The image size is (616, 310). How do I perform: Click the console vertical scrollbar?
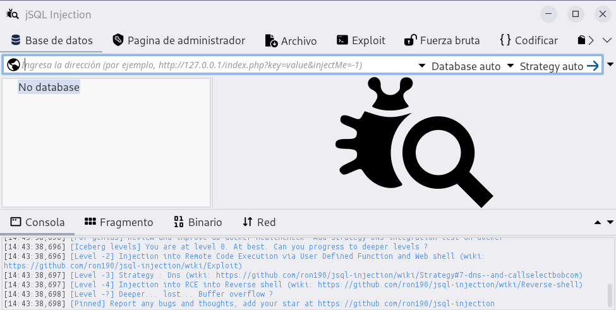[610, 295]
